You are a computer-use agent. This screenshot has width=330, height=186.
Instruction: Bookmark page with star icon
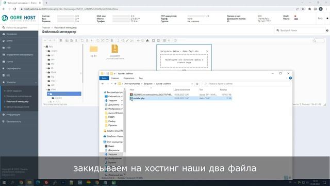pyautogui.click(x=303, y=9)
